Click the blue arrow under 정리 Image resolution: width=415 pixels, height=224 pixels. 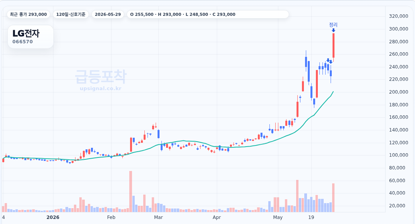click(x=333, y=31)
